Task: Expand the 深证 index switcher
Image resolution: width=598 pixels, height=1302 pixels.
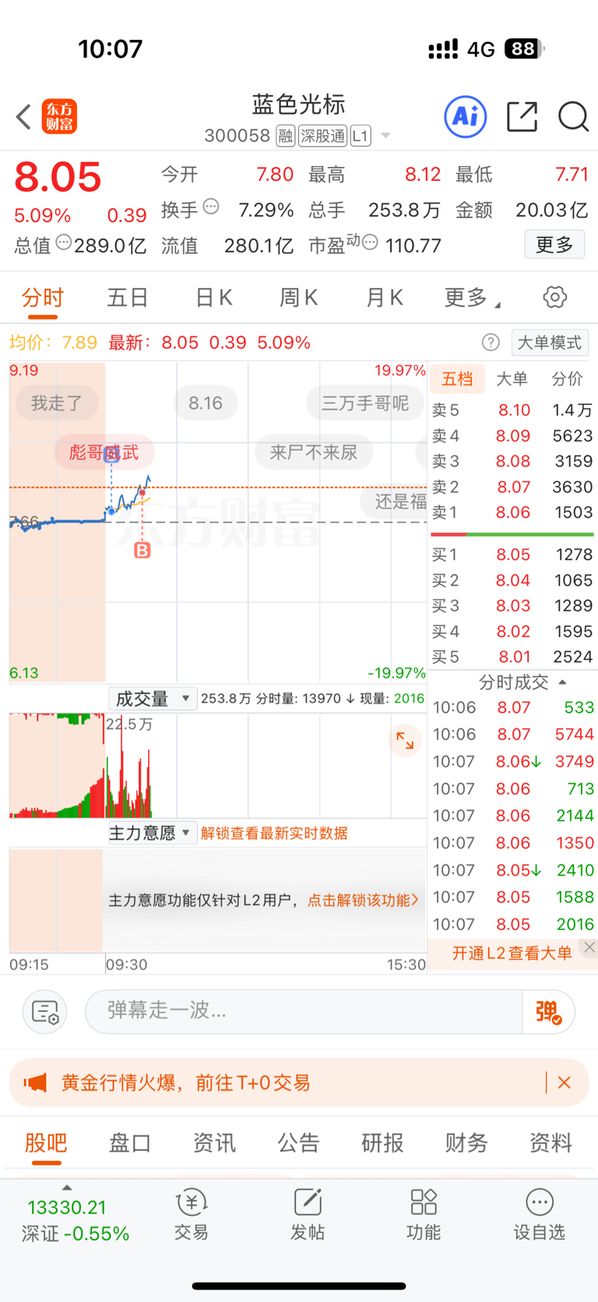Action: [67, 1188]
